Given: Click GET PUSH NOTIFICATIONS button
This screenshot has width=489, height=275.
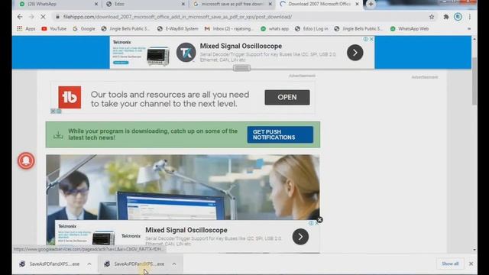Looking at the screenshot, I should pyautogui.click(x=280, y=134).
